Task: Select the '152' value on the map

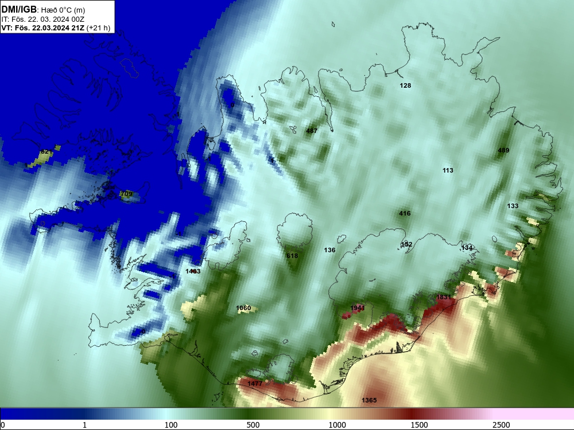Action: (x=406, y=245)
